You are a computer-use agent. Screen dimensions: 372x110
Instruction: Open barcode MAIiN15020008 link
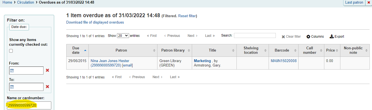coord(284,61)
